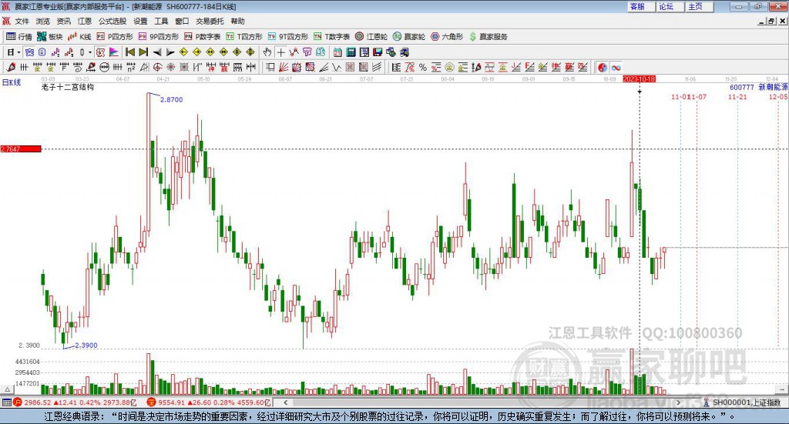Click the 11-21 forecast date label
The height and width of the screenshot is (424, 789).
pyautogui.click(x=737, y=96)
